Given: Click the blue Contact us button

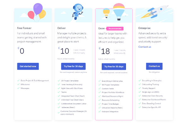Looking at the screenshot, I should 154,66.
